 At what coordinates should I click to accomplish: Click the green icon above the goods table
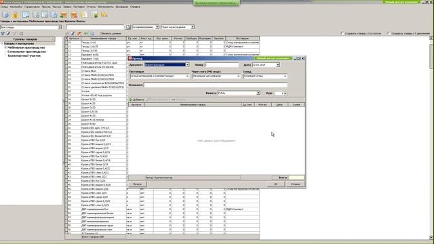[x=86, y=33]
